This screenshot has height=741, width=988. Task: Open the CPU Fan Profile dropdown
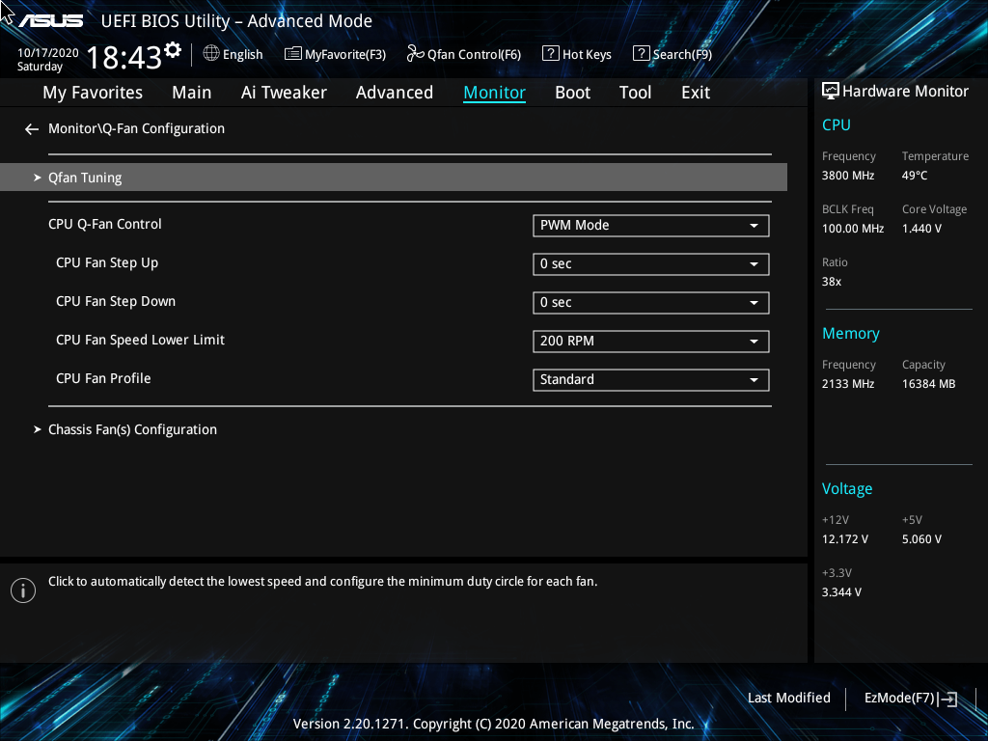click(651, 379)
